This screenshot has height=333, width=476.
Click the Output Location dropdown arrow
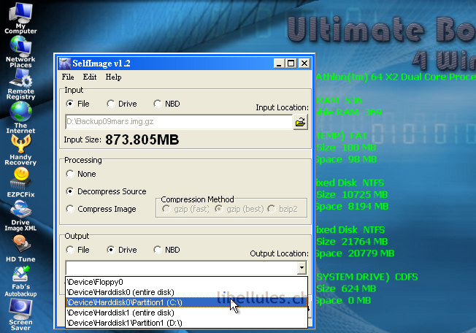302,268
